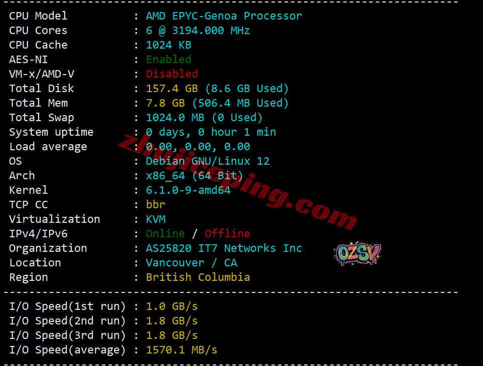Click the 1570.1 MB/s average speed

coord(182,349)
